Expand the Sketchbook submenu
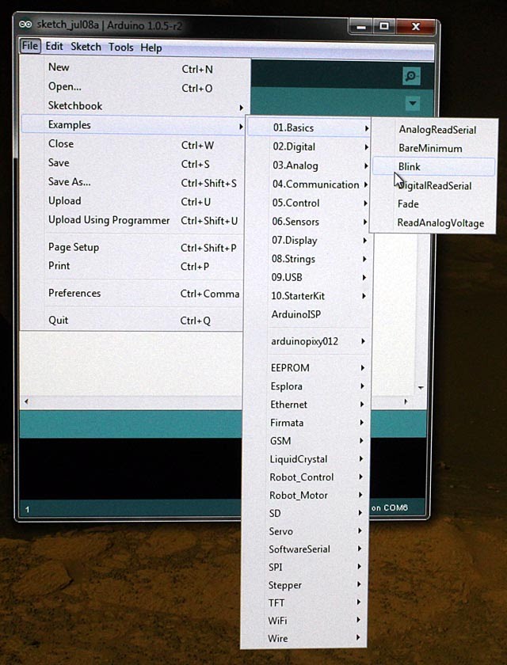The height and width of the screenshot is (665, 507). click(x=134, y=106)
